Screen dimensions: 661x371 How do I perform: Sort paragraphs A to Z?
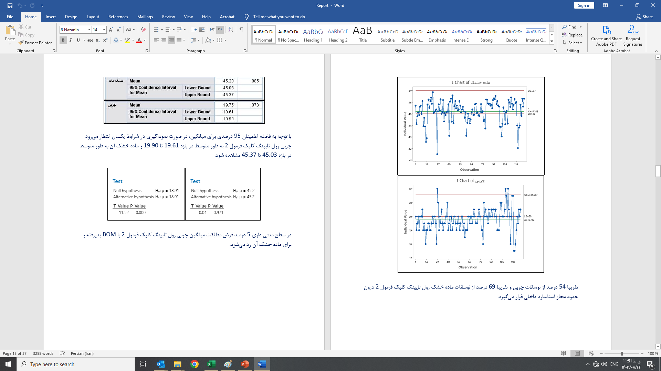[x=231, y=30]
